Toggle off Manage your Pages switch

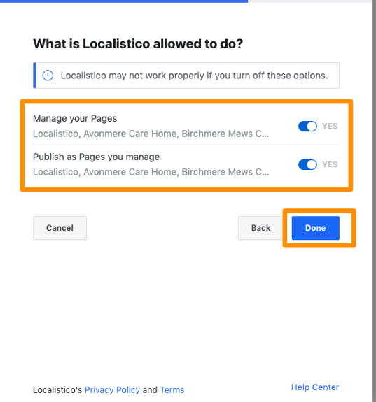point(307,126)
